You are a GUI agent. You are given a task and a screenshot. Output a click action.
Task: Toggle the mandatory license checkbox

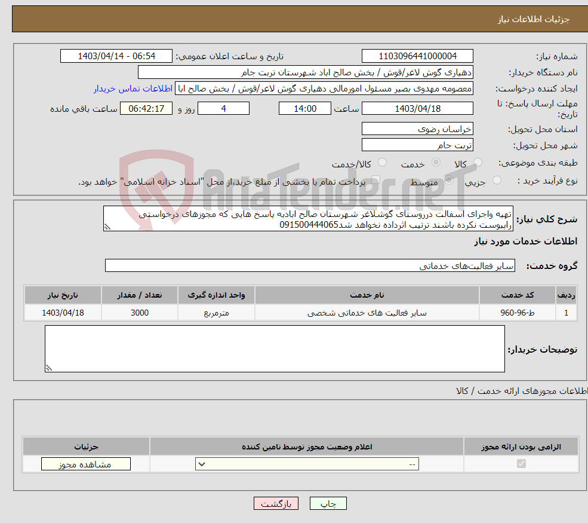[x=521, y=464]
